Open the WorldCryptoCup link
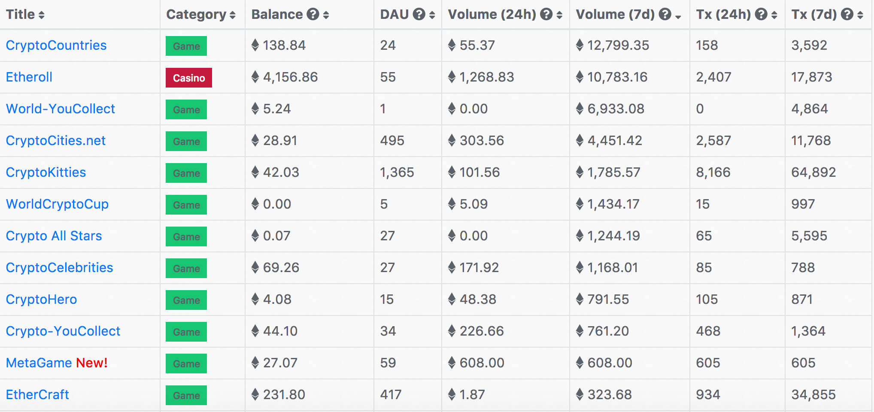 (57, 204)
